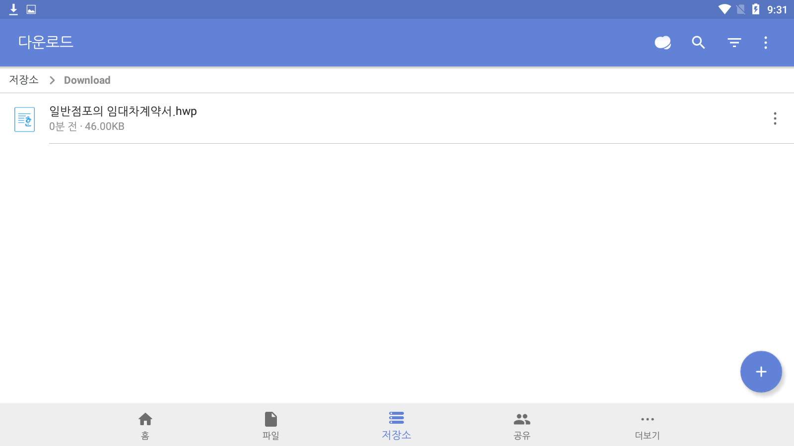Open the cloud storage icon in toolbar

coord(663,43)
